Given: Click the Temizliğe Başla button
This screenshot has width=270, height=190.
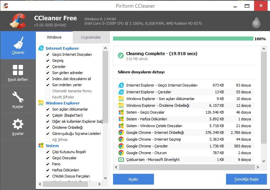Looking at the screenshot, I should pyautogui.click(x=246, y=179).
